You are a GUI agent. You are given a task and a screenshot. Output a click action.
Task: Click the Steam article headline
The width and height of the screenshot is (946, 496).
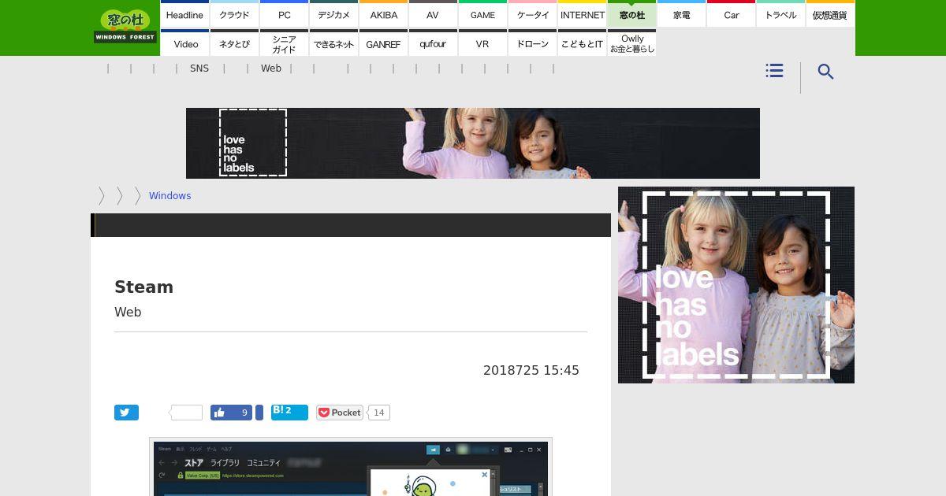(x=143, y=287)
